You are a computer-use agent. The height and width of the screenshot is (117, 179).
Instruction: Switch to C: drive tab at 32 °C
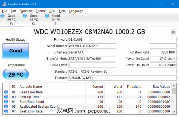[x=34, y=20]
